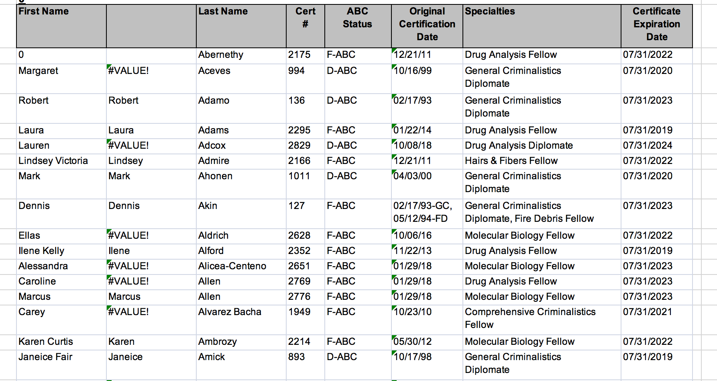Select the Alvarez Bacha cell

pos(241,320)
